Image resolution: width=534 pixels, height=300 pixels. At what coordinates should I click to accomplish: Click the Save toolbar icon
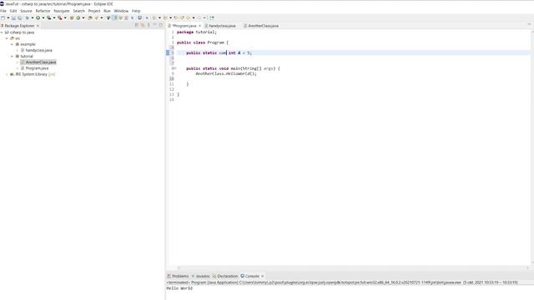[13, 17]
